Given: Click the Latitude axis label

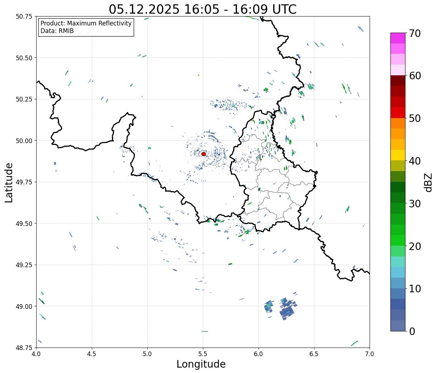Looking at the screenshot, I should click(9, 183).
